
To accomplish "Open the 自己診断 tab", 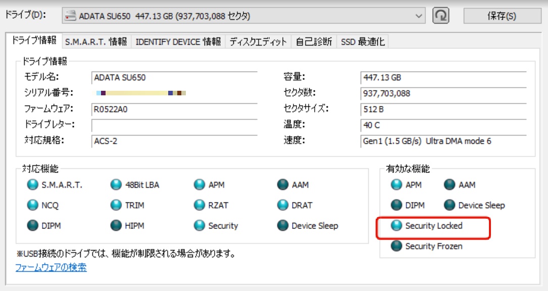I will tap(314, 41).
